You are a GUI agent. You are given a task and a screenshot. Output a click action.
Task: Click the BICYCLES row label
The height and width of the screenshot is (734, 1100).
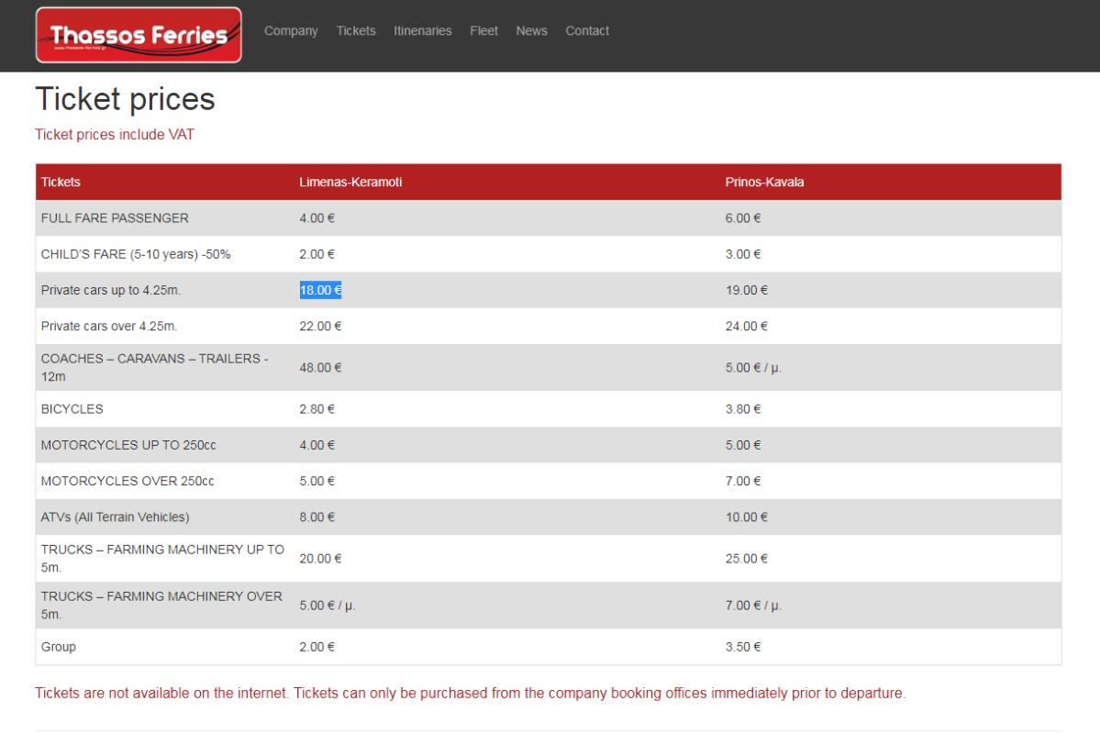tap(72, 409)
